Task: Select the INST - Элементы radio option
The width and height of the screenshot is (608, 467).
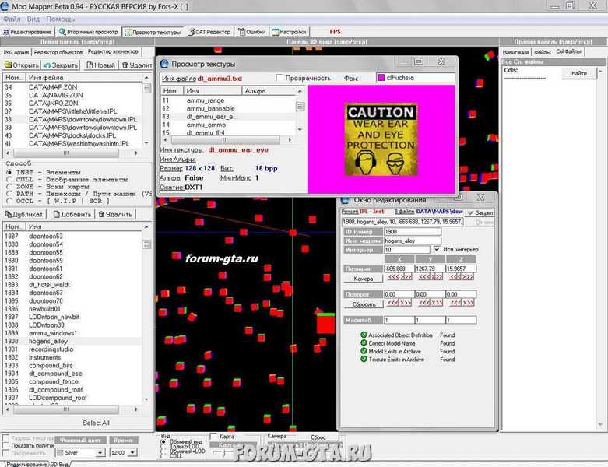Action: coord(9,172)
